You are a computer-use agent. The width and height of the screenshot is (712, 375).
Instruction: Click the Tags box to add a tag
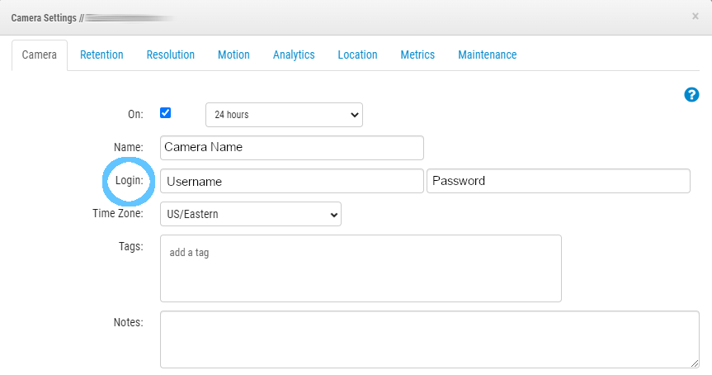pyautogui.click(x=361, y=268)
